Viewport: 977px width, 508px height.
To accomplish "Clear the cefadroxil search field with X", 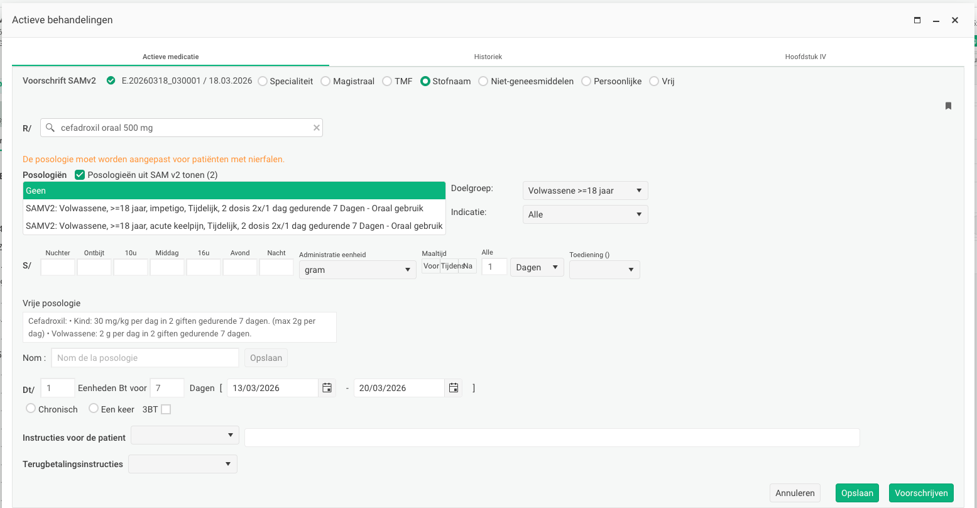I will coord(317,128).
